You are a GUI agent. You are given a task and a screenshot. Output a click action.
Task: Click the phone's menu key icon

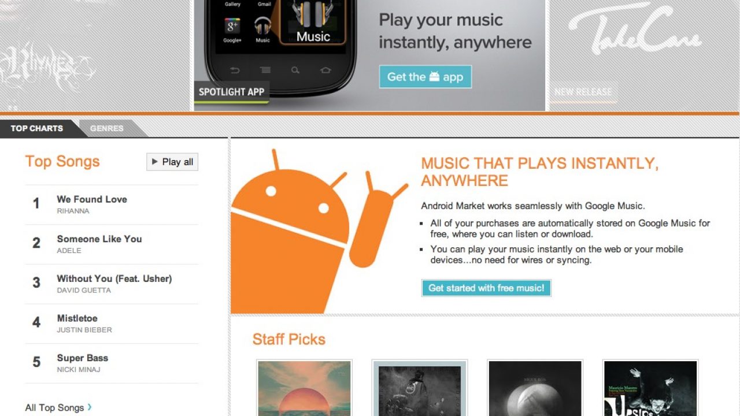pos(265,70)
